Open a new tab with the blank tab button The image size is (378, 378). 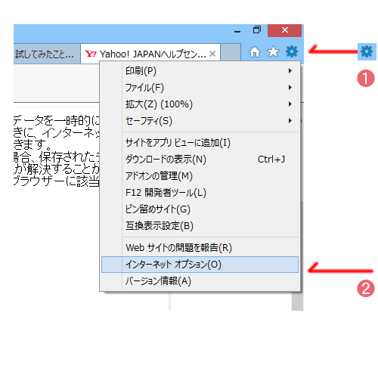231,52
